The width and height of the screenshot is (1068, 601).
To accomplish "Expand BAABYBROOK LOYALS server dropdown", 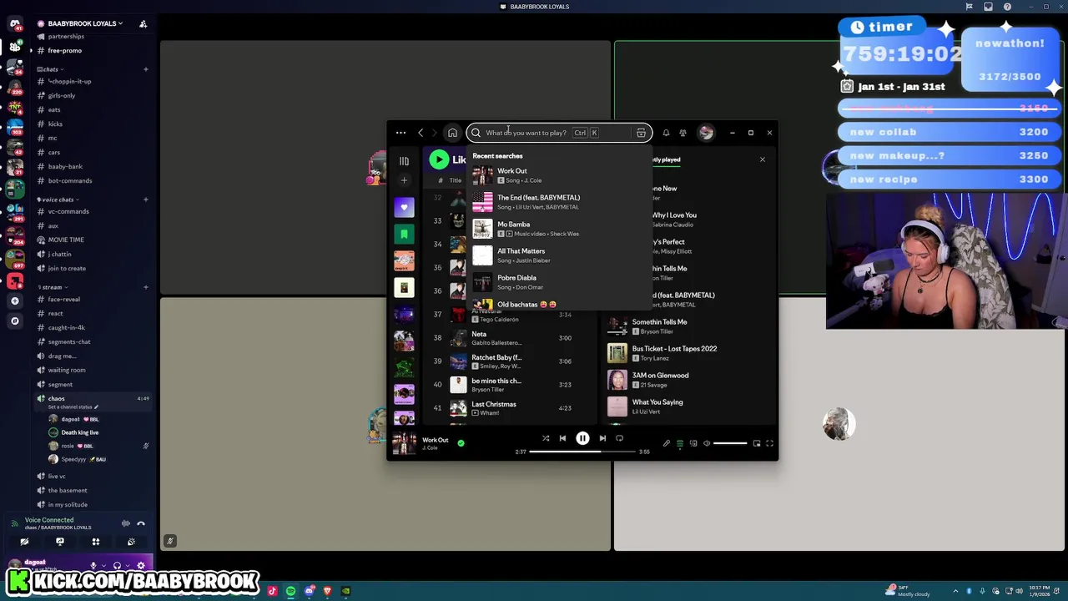I will click(x=85, y=23).
